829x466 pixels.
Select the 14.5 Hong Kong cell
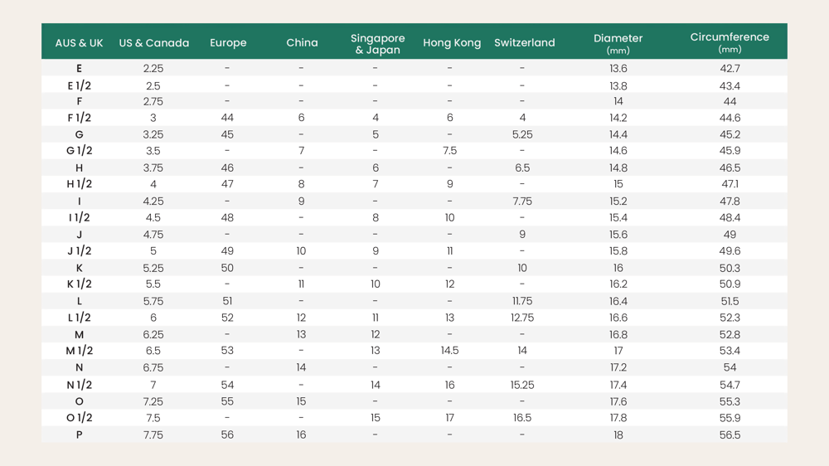pos(449,351)
